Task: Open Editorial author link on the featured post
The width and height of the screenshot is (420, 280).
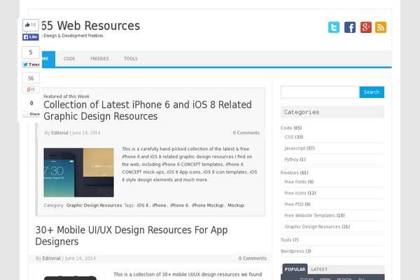Action: (59, 133)
